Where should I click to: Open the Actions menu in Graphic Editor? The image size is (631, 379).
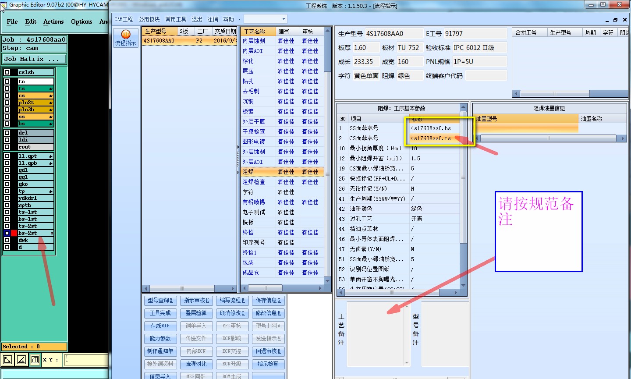53,21
